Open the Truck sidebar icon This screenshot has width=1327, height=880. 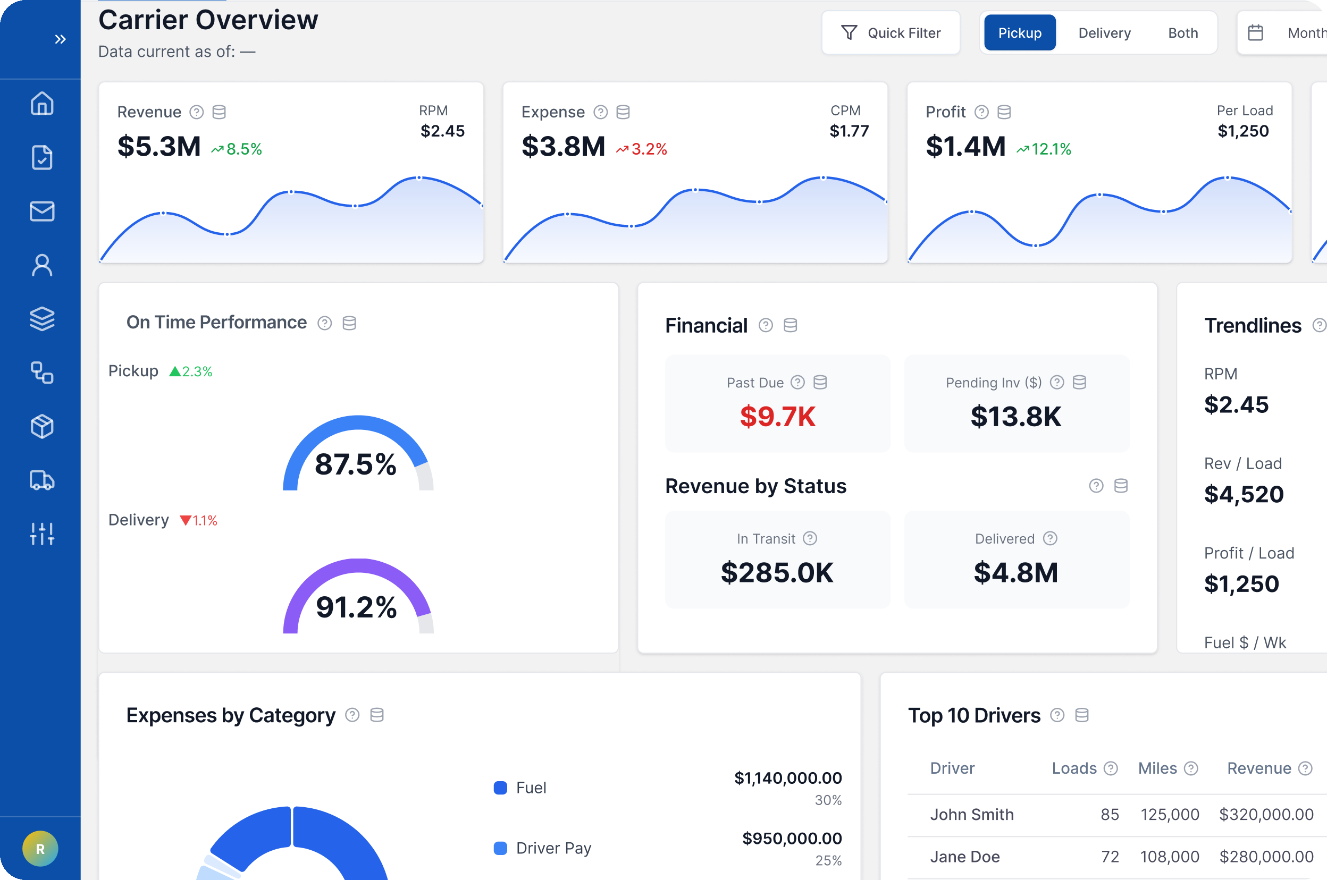(42, 480)
